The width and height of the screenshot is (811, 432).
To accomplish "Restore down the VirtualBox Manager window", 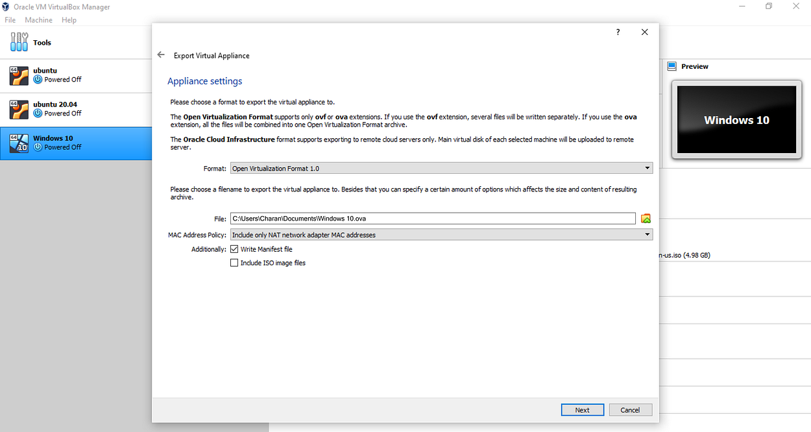I will click(x=769, y=6).
